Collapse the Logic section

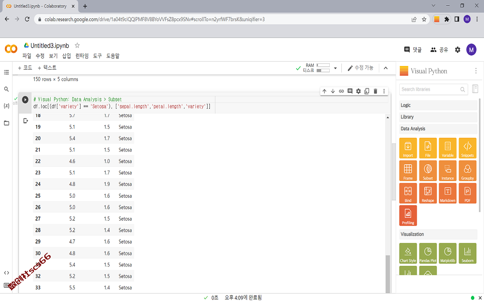(x=438, y=105)
